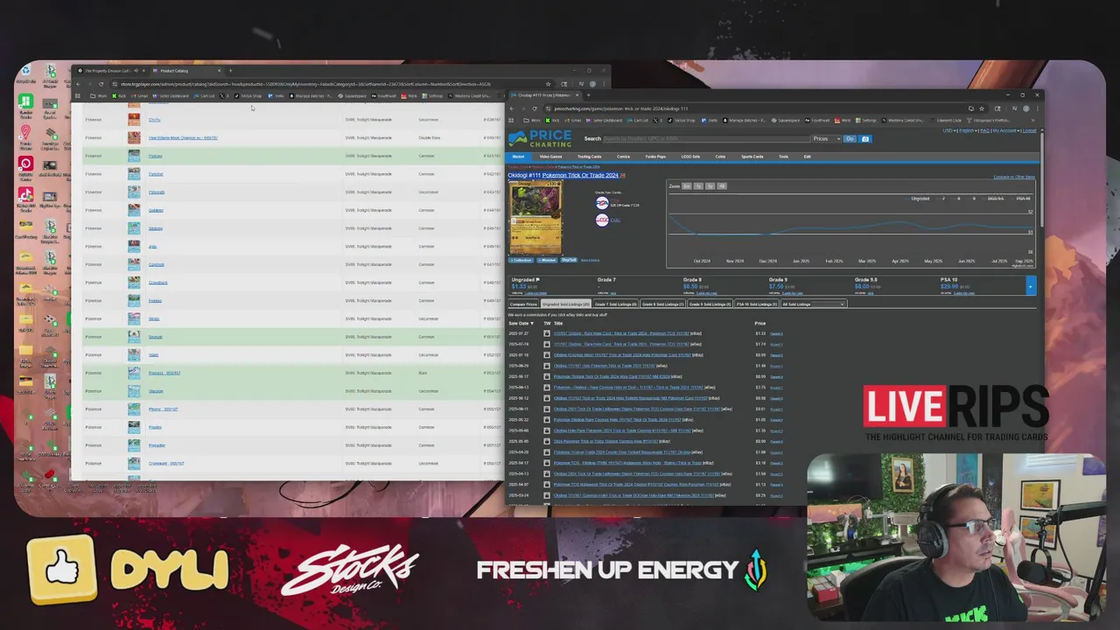The image size is (1120, 630).
Task: Open the X bookmark in PriceCharting window
Action: pyautogui.click(x=658, y=120)
